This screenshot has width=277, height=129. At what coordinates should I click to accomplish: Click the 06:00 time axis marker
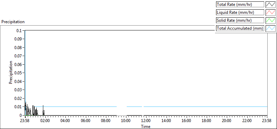(86, 121)
